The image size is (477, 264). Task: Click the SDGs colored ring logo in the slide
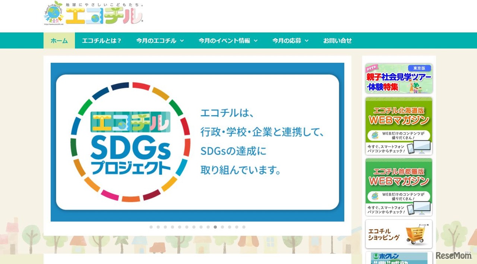pos(130,142)
